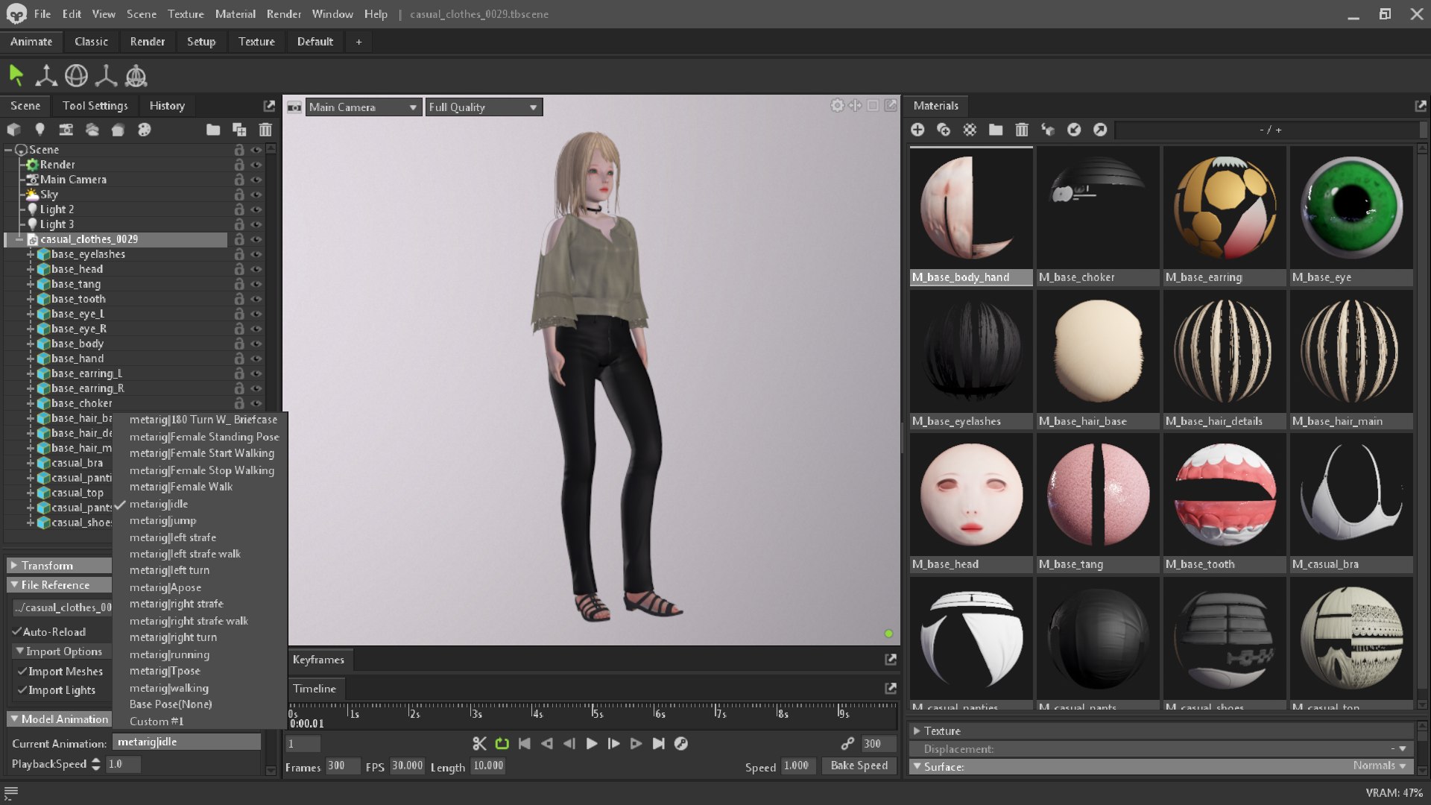
Task: Click the add light bulb icon
Action: (x=40, y=130)
